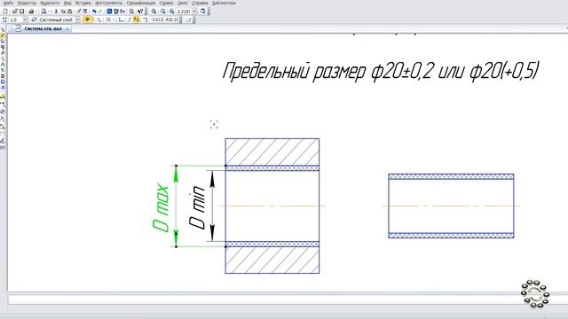Redo the undone action
The height and width of the screenshot is (319, 568).
tap(100, 12)
